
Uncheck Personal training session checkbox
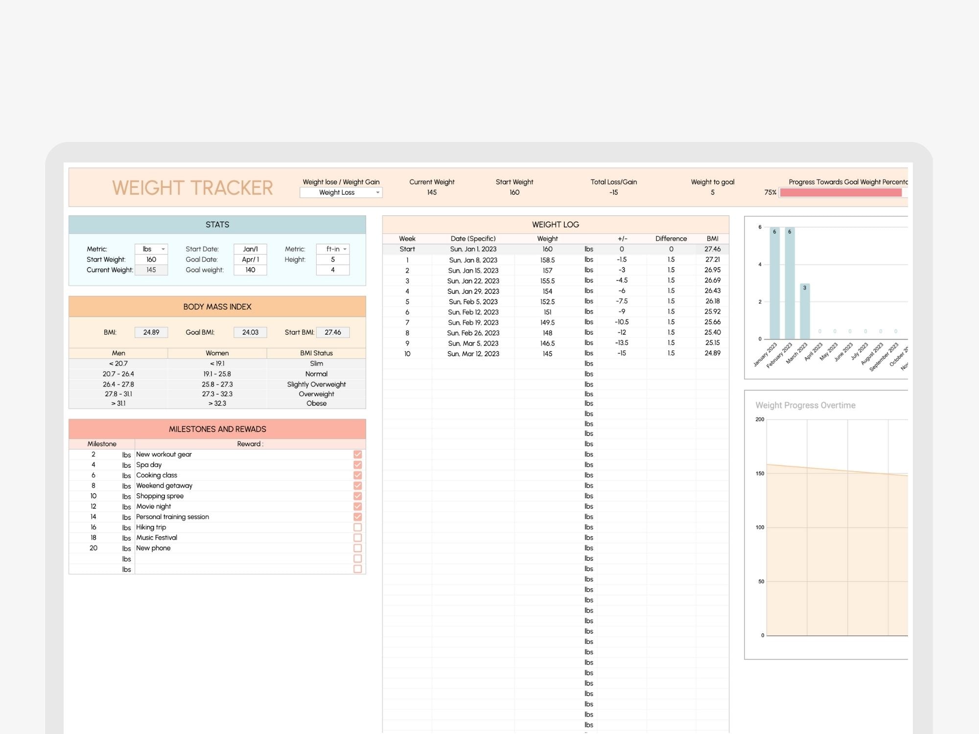click(357, 517)
